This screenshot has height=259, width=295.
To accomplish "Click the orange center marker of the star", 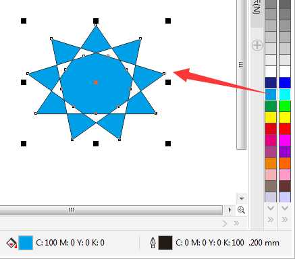I will click(96, 82).
